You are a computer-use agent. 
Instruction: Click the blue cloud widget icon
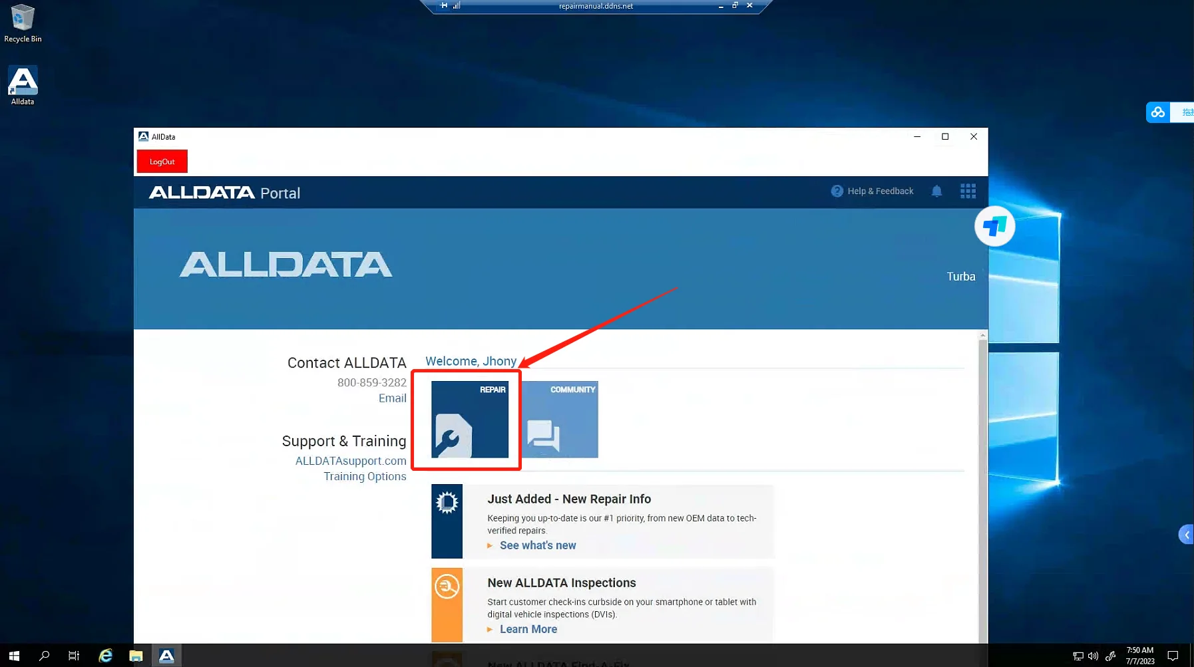(1158, 112)
